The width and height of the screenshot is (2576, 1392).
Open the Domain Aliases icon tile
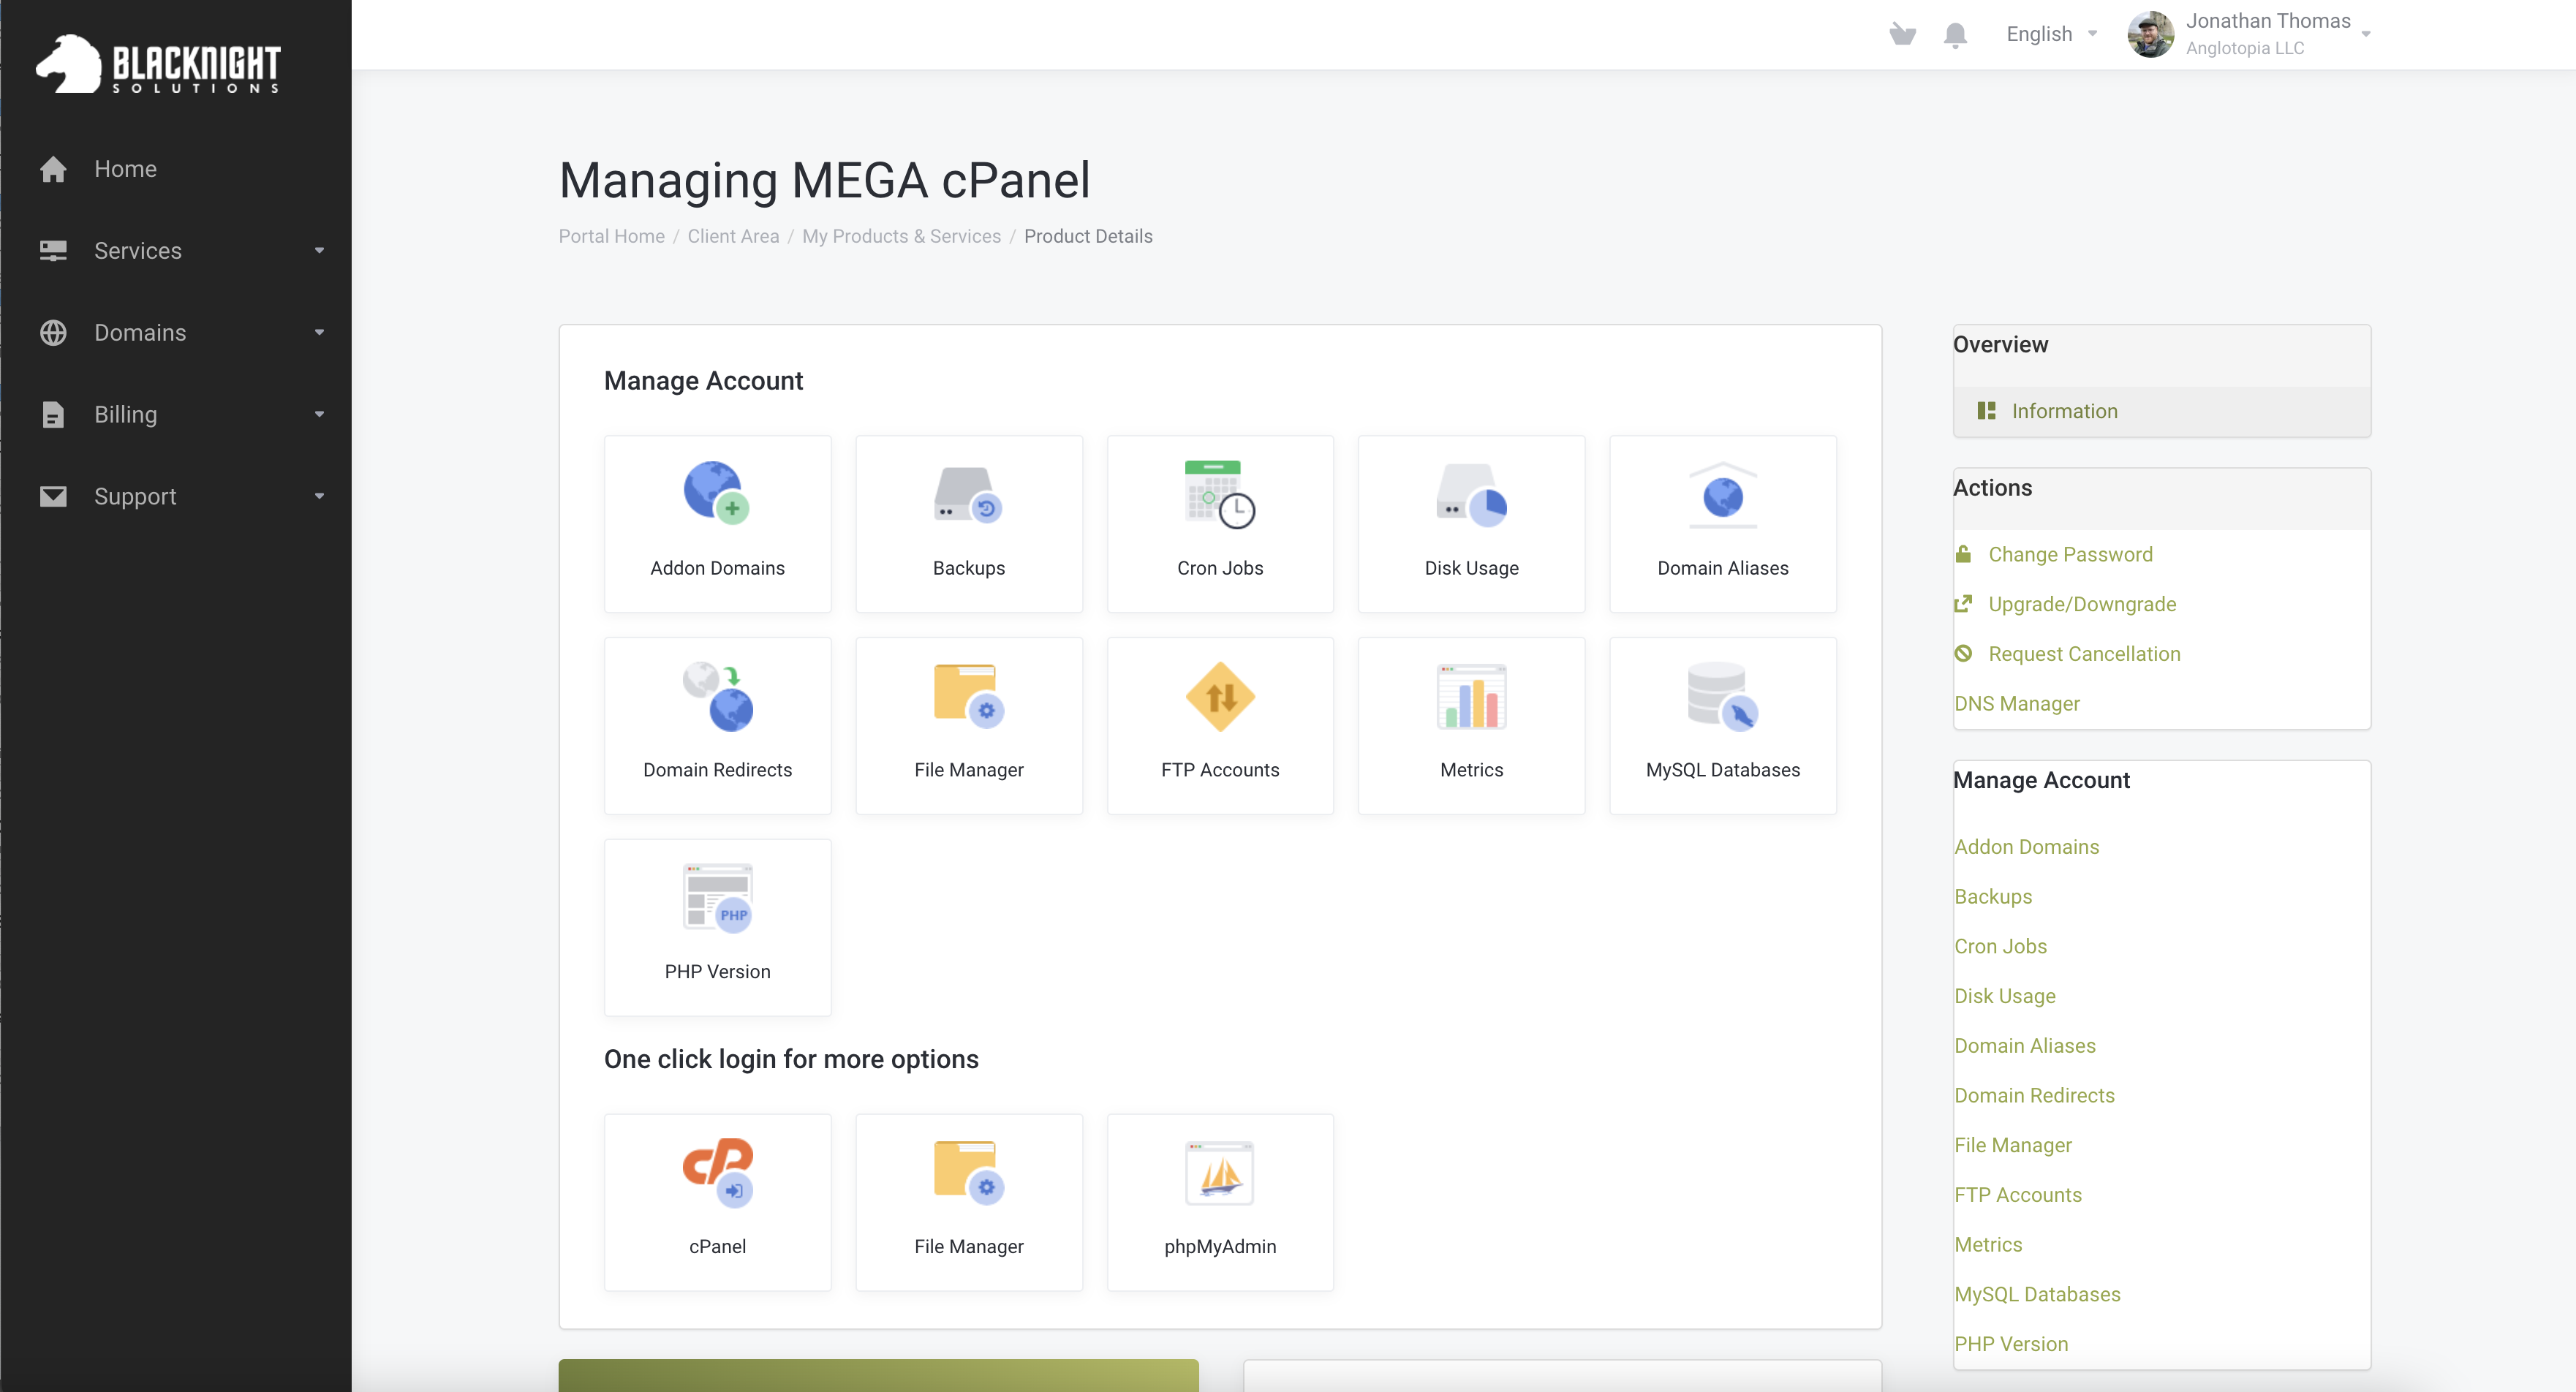point(1722,523)
